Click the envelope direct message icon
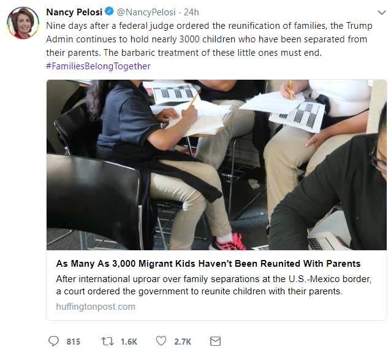 point(215,341)
